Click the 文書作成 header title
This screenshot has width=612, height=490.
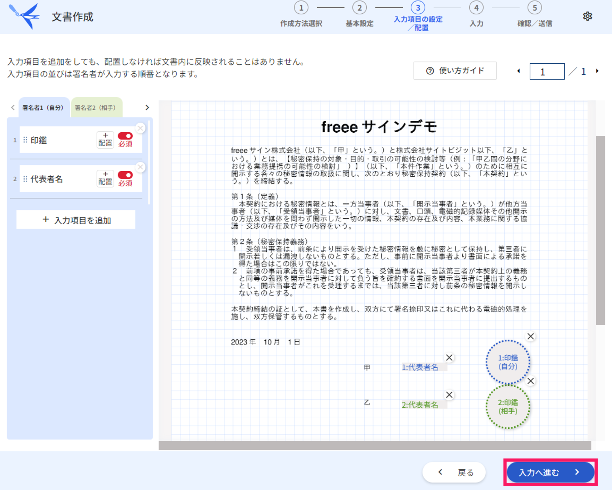pyautogui.click(x=72, y=17)
